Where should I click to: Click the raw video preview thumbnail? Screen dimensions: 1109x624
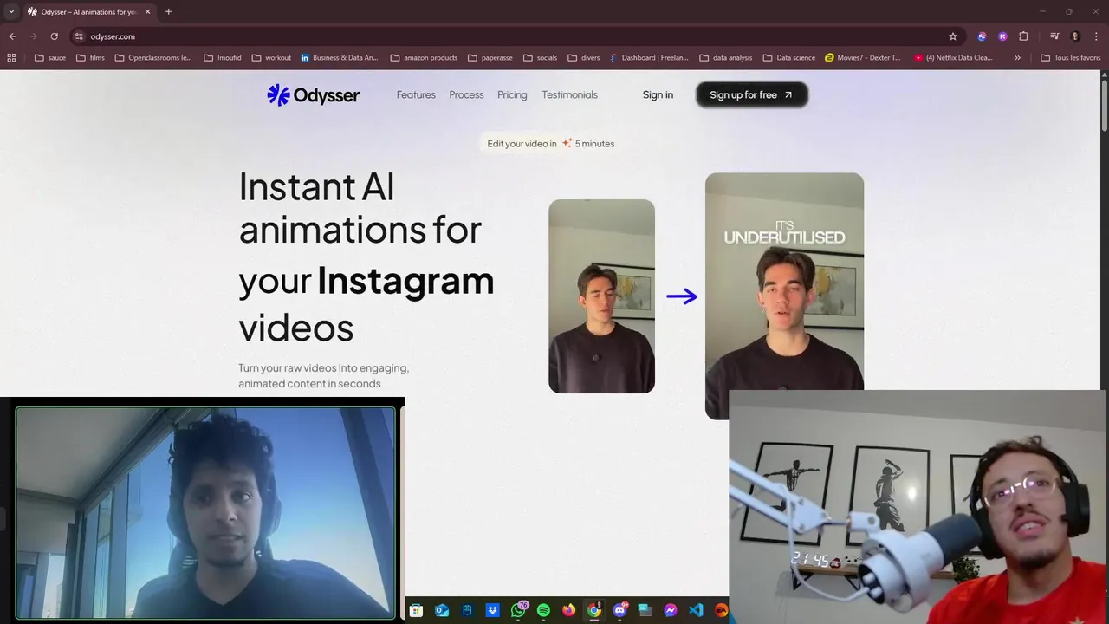[x=601, y=296]
